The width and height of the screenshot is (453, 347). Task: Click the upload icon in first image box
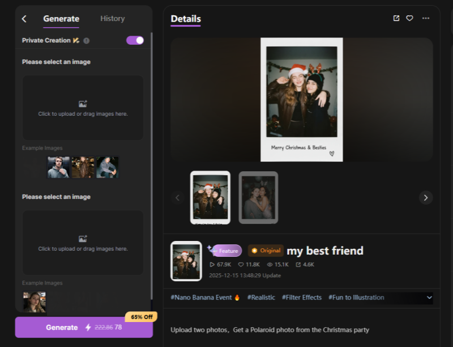(83, 104)
